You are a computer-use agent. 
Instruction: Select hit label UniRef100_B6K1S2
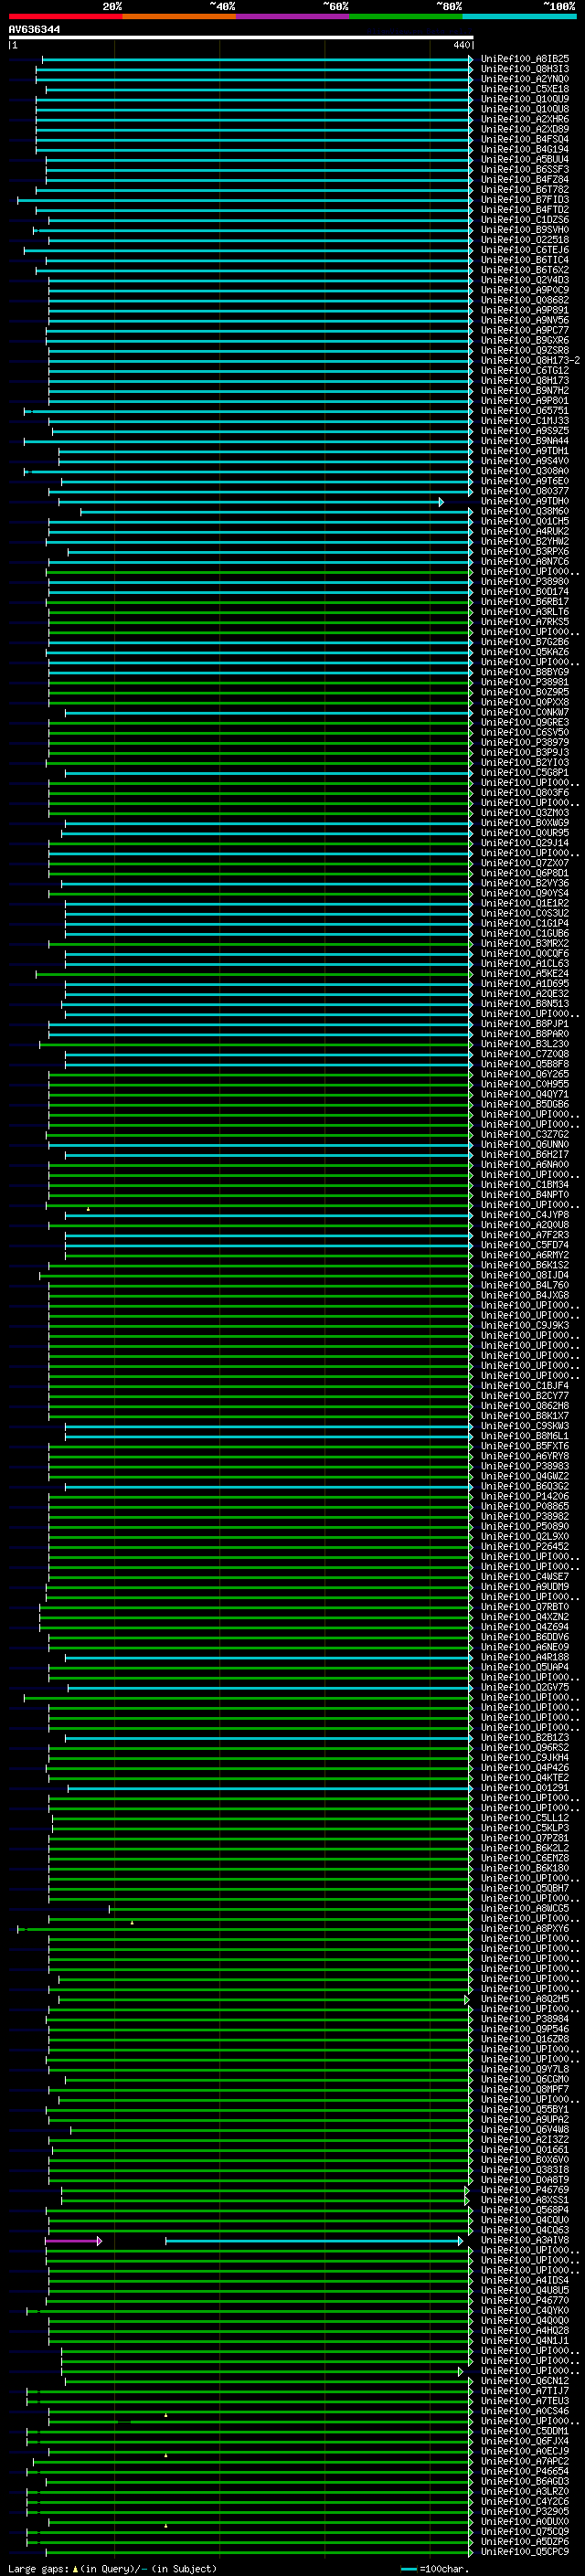[x=524, y=1265]
